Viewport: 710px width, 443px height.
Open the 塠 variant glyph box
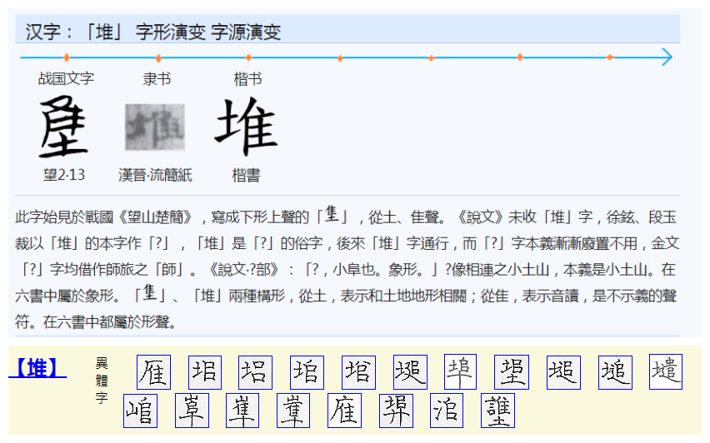point(615,372)
